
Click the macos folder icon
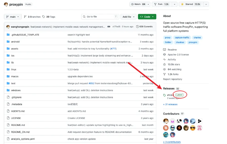pos(8,76)
